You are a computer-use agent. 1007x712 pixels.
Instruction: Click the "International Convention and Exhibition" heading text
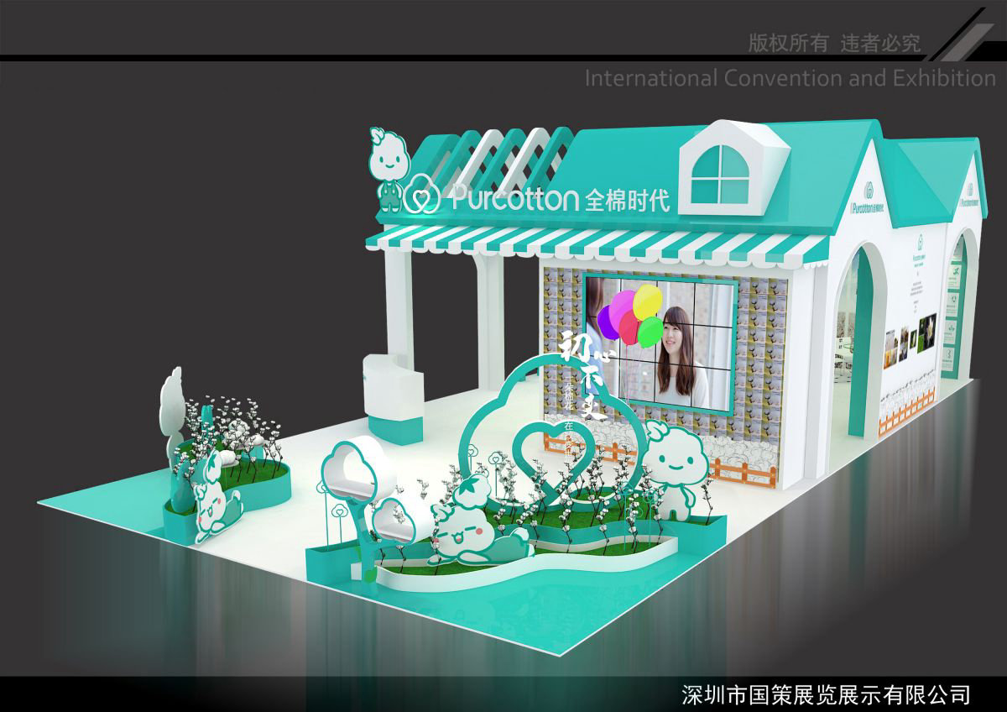point(790,78)
